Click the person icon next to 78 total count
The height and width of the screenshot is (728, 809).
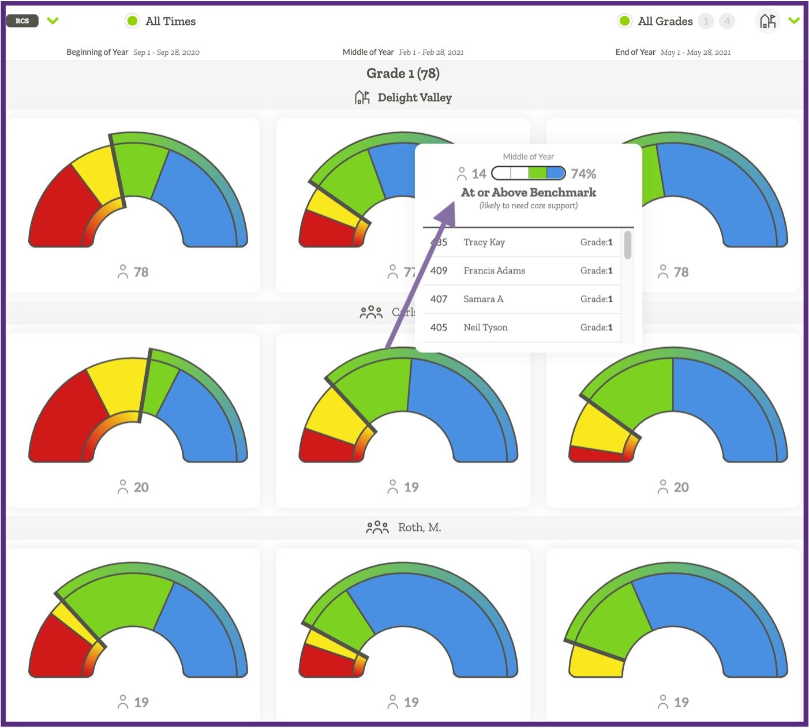click(663, 272)
